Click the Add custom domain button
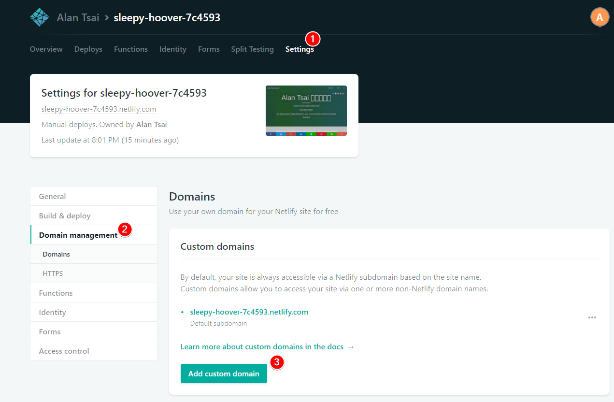 tap(224, 373)
